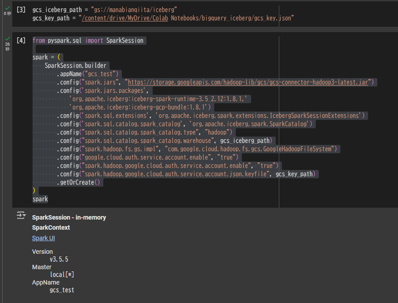Screen dimensions: 398x303
Task: Click the spark.hadoop.google.cloud.auth.service.account.enable line
Action: coord(168,166)
